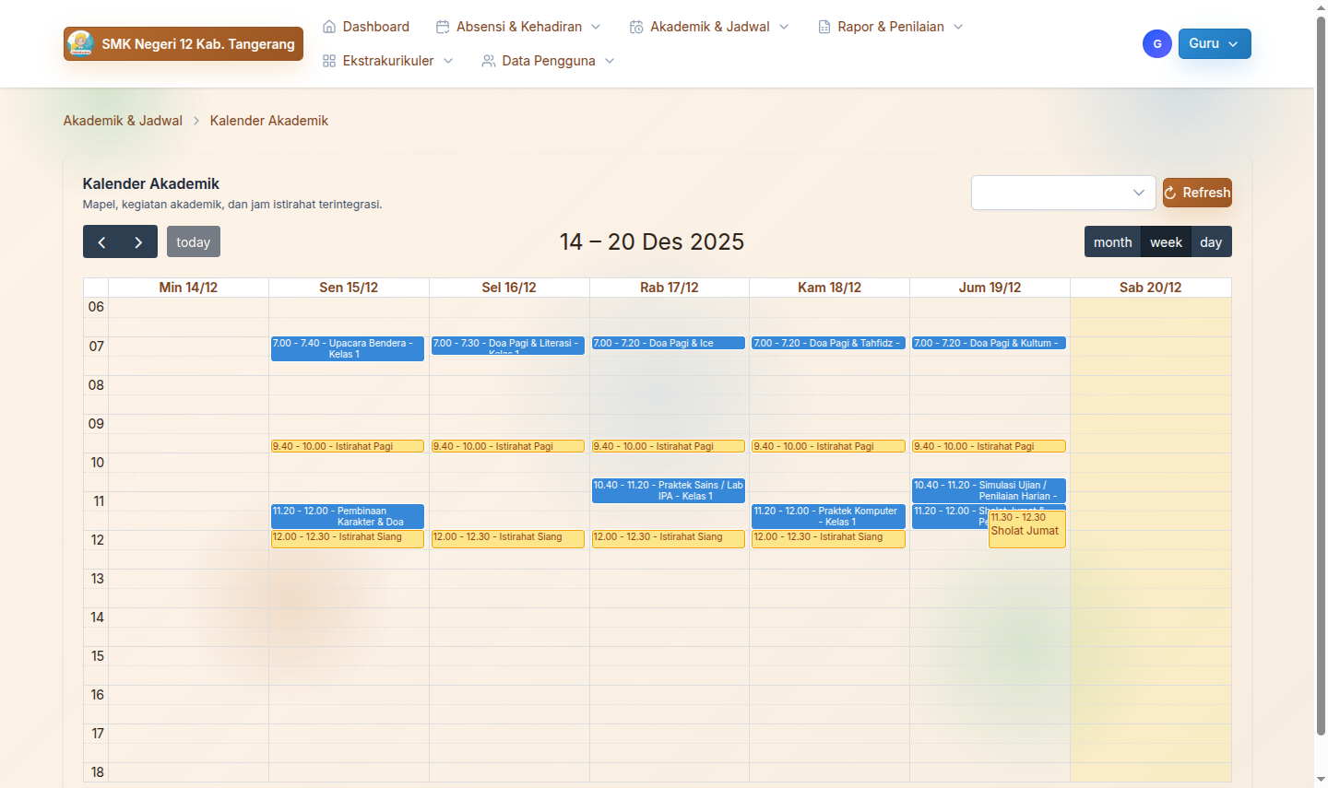Click the Akademik & Jadwal clock-calendar icon

coord(636,27)
